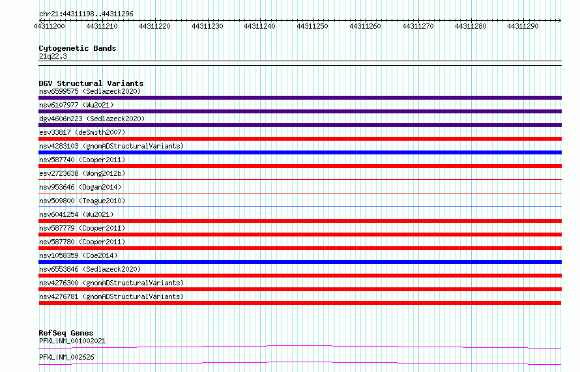Image resolution: width=580 pixels, height=372 pixels.
Task: Click the nsv6599575 (Sedlazeck2020) variant label
Action: point(90,91)
